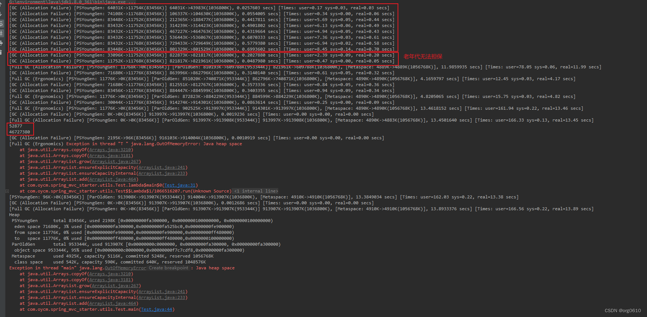Open Arrays.java:3210 link in thread T trace
647x317 pixels.
coord(110,150)
